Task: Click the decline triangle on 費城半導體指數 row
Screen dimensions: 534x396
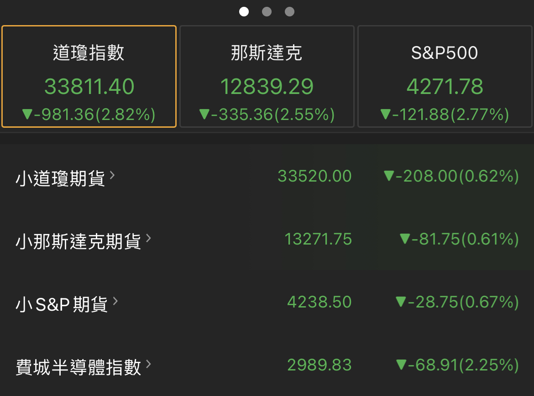Action: [401, 365]
